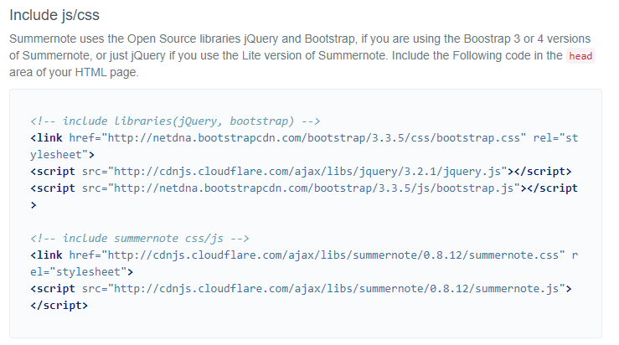Click the 'ylesheet">' wrapped code line
This screenshot has width=619, height=345.
click(x=62, y=155)
